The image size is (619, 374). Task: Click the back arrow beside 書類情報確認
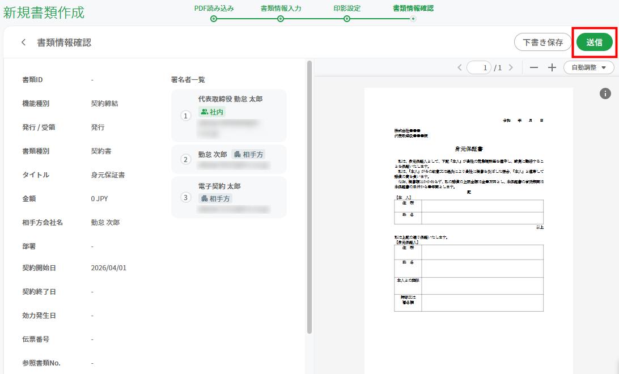click(24, 42)
